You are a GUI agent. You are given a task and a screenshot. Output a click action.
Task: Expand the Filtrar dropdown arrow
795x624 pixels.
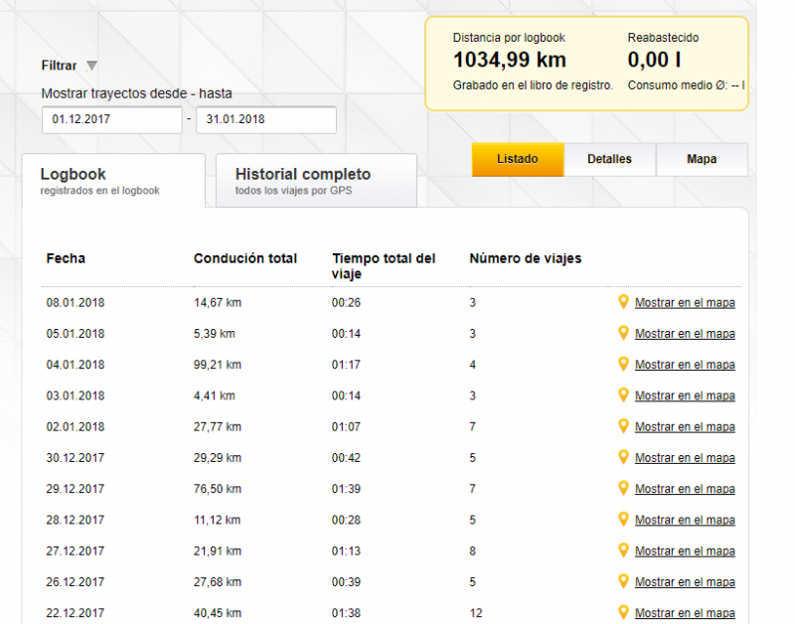pos(91,66)
